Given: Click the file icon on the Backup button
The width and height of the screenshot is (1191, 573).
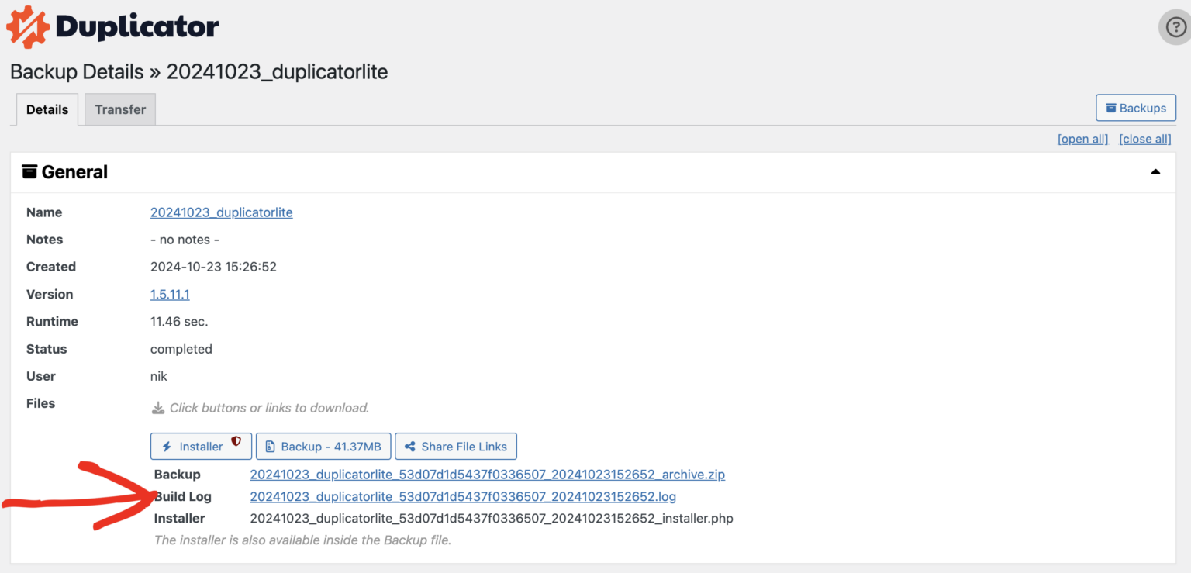Looking at the screenshot, I should [270, 447].
